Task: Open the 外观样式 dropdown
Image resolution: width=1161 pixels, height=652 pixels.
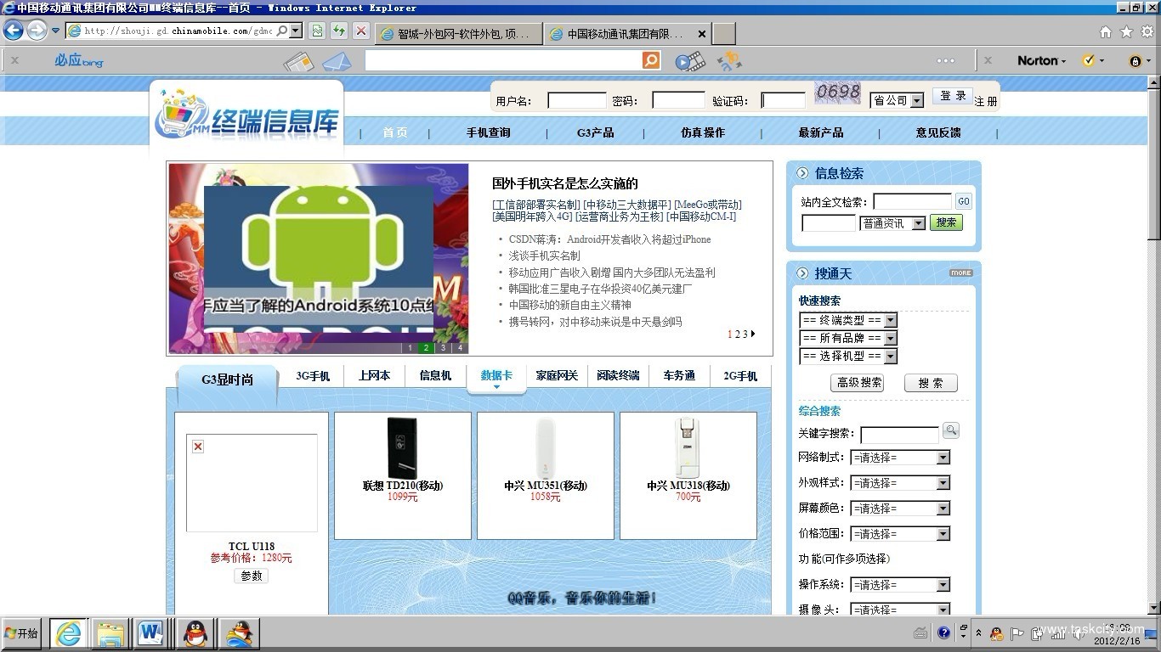Action: click(901, 483)
